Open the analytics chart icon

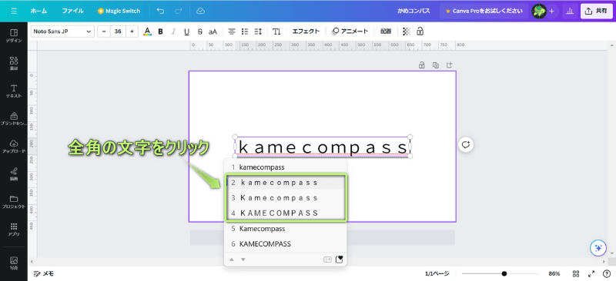[x=569, y=11]
